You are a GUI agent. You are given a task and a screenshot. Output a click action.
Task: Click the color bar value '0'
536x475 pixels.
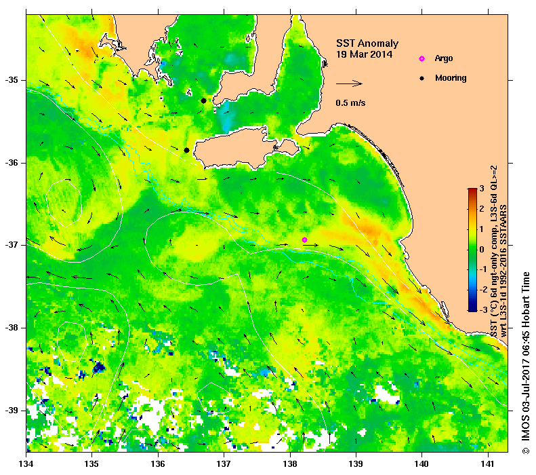coord(482,250)
